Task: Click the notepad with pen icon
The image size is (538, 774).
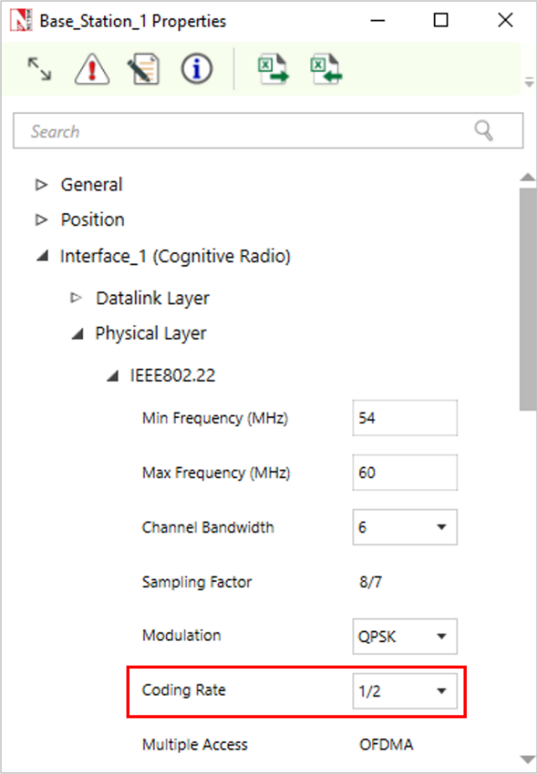Action: tap(143, 70)
